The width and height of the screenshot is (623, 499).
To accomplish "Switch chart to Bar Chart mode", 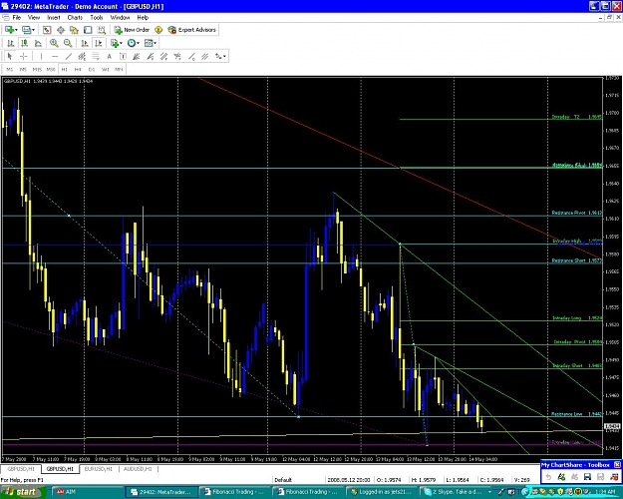I will click(11, 43).
